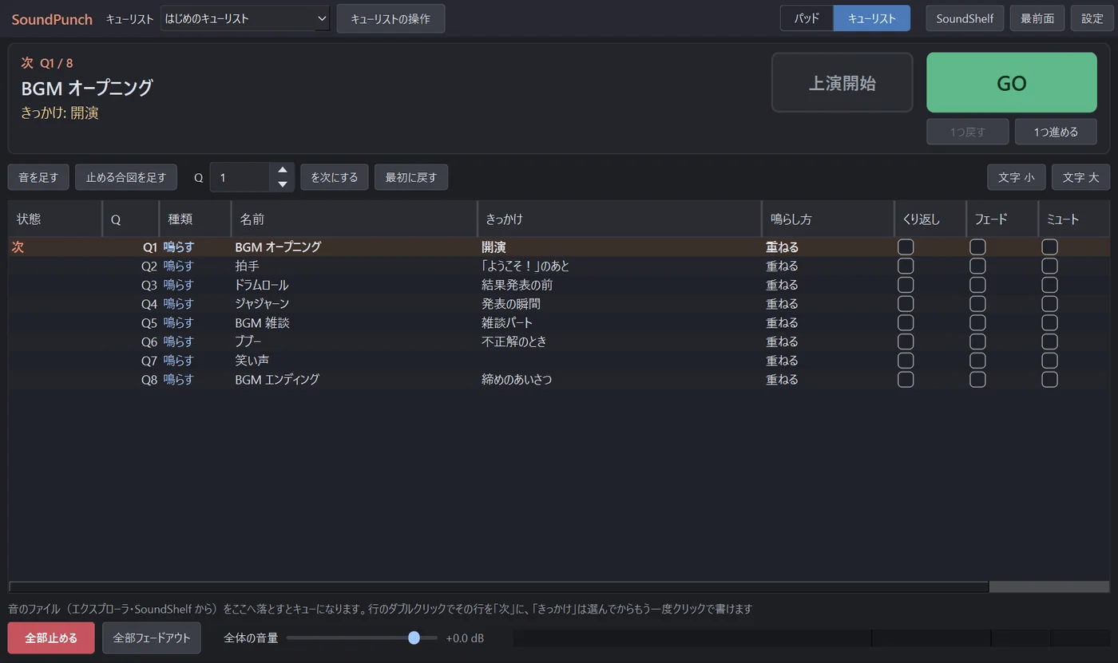Advance one cue with 1つ進める
The height and width of the screenshot is (663, 1118).
(x=1056, y=132)
